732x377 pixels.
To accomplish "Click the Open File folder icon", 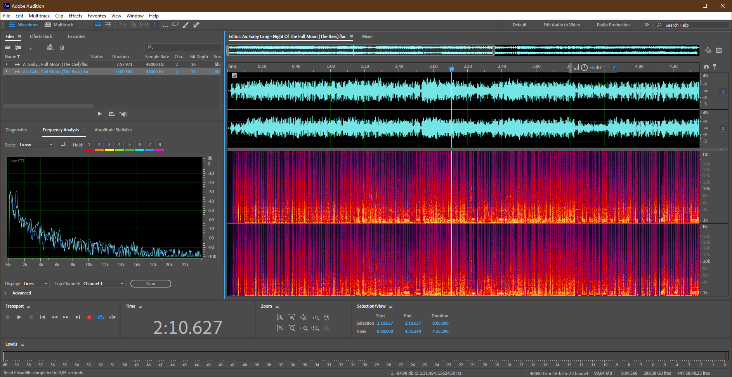I will pos(7,47).
